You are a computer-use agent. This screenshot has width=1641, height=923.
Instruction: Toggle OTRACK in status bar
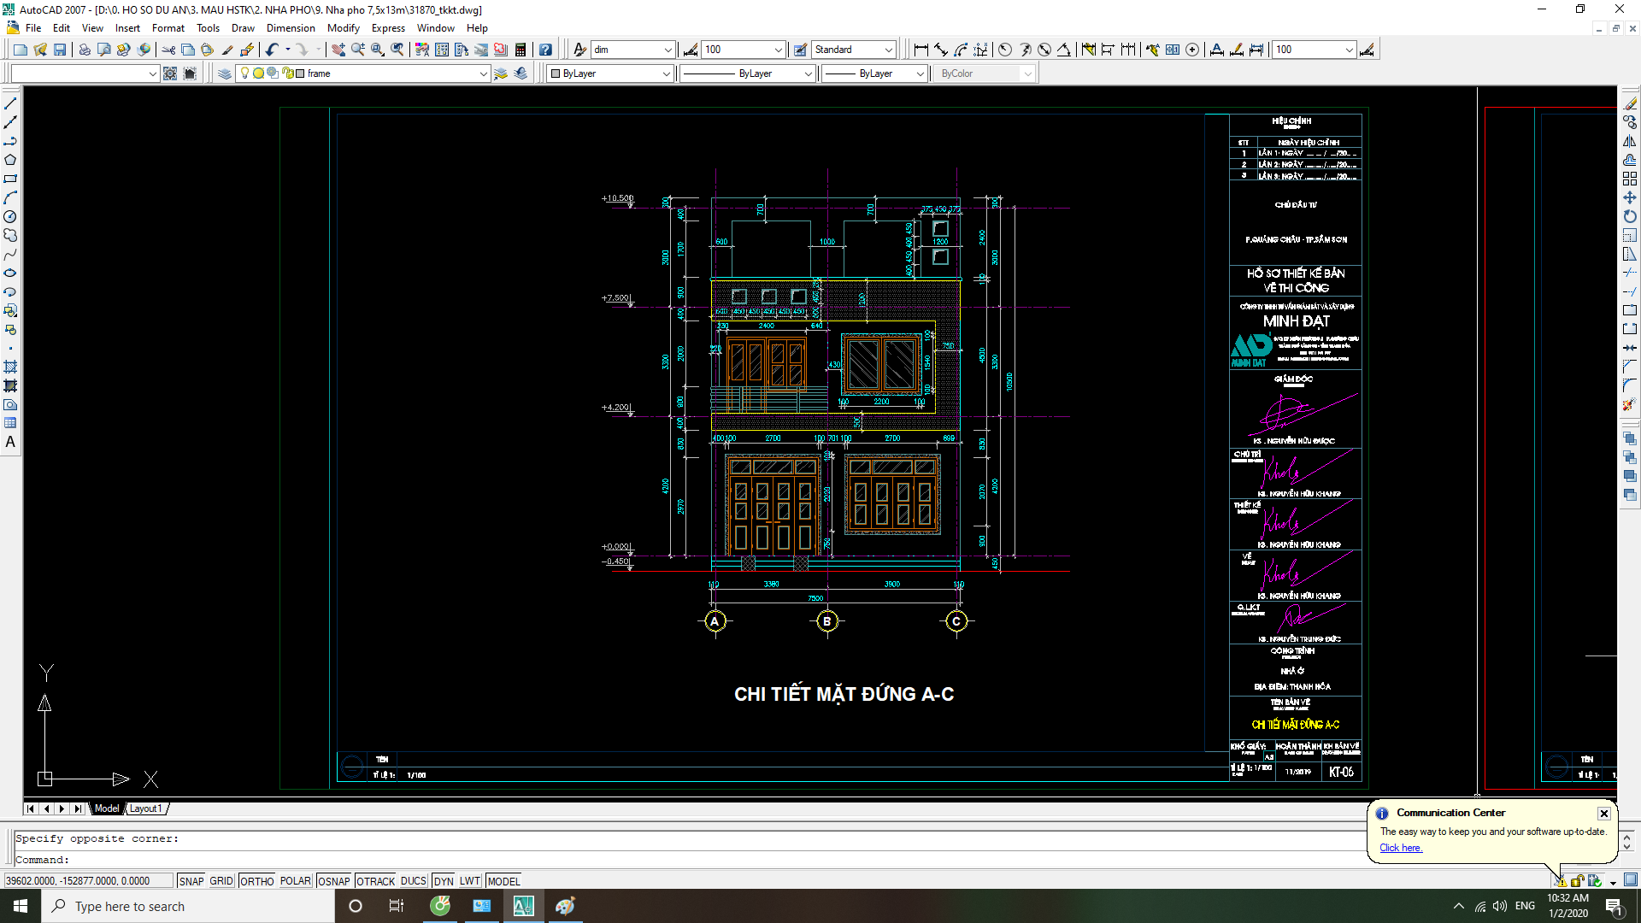[375, 881]
